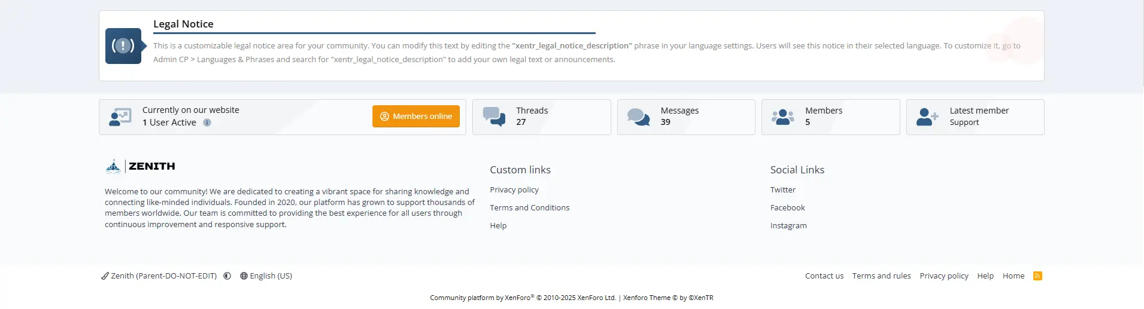Open the Facebook social link

coord(788,207)
